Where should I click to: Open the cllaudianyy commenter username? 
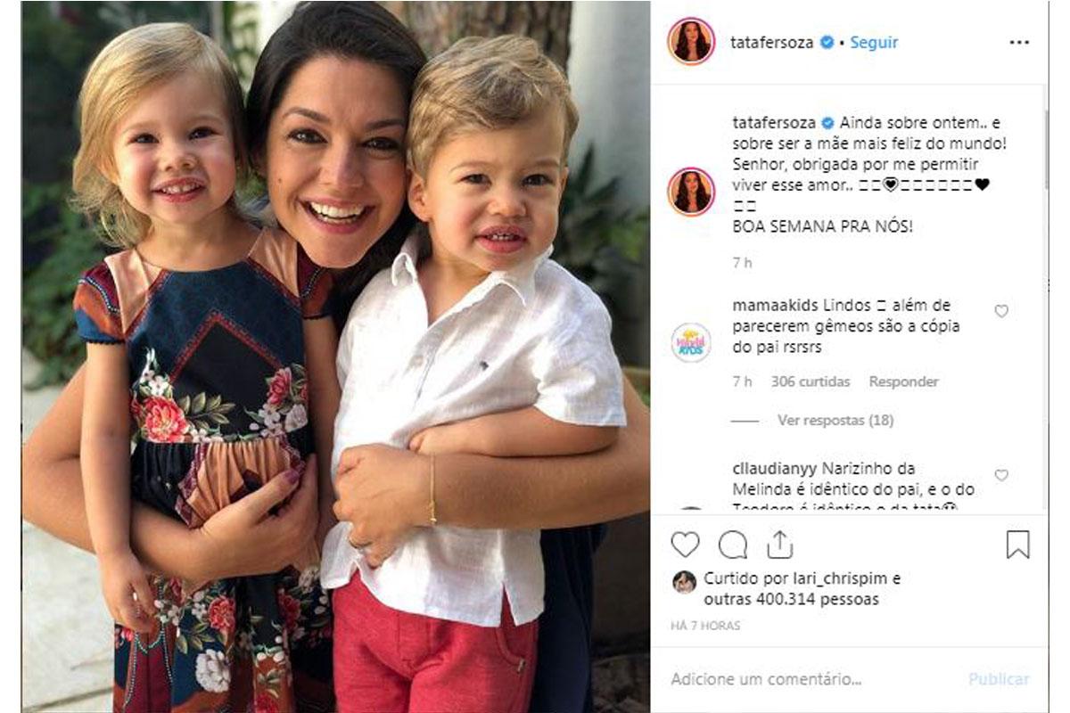[x=772, y=468]
